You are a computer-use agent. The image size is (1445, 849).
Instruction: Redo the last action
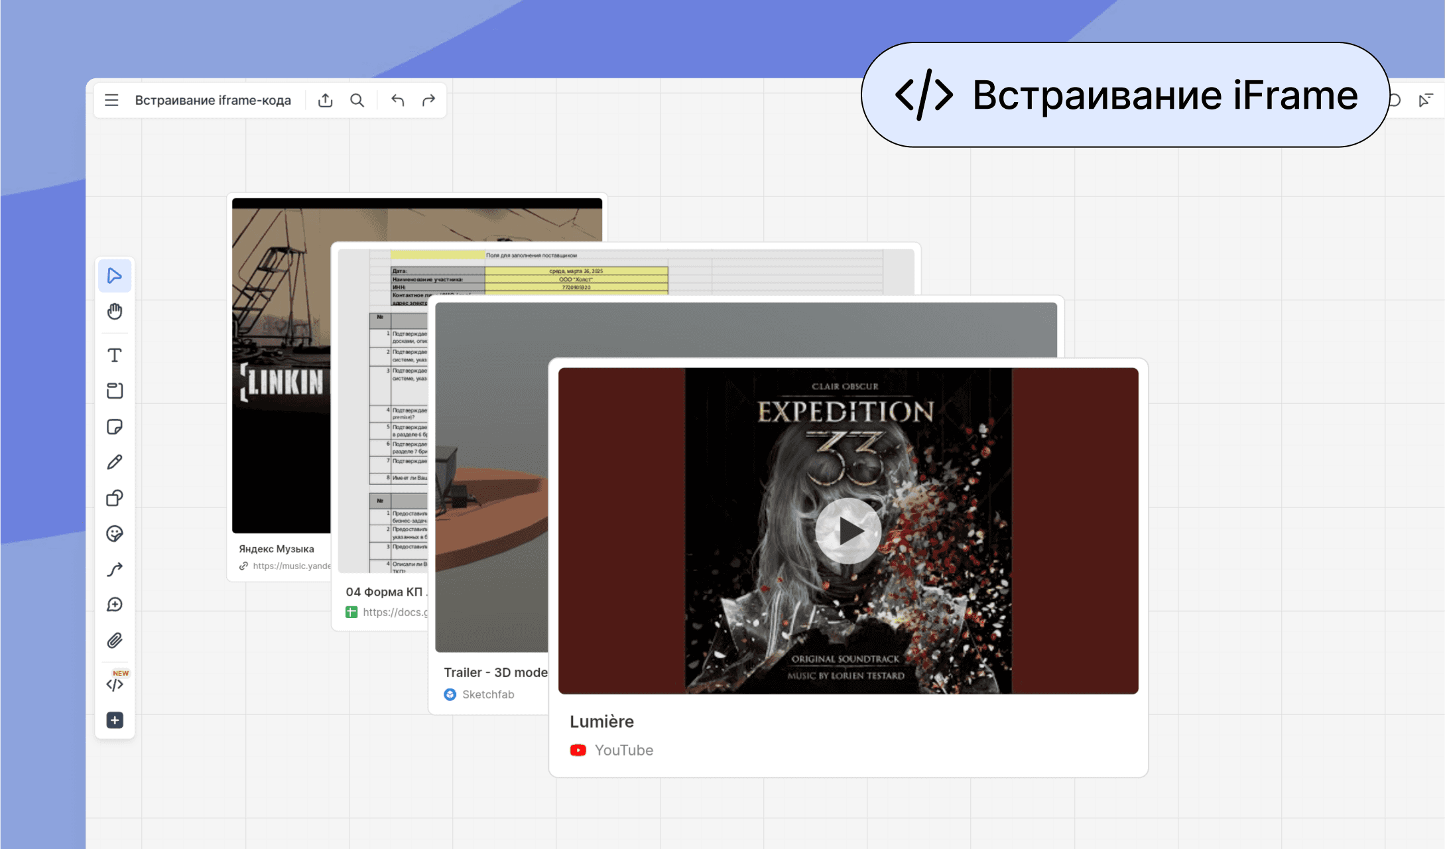tap(429, 100)
